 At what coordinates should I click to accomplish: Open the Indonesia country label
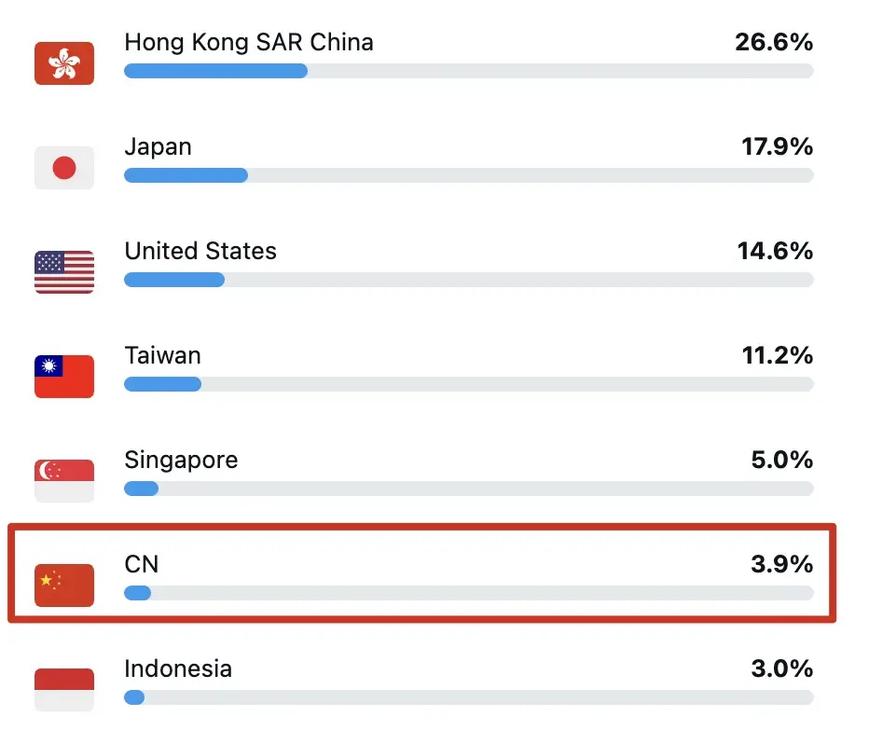pyautogui.click(x=178, y=668)
